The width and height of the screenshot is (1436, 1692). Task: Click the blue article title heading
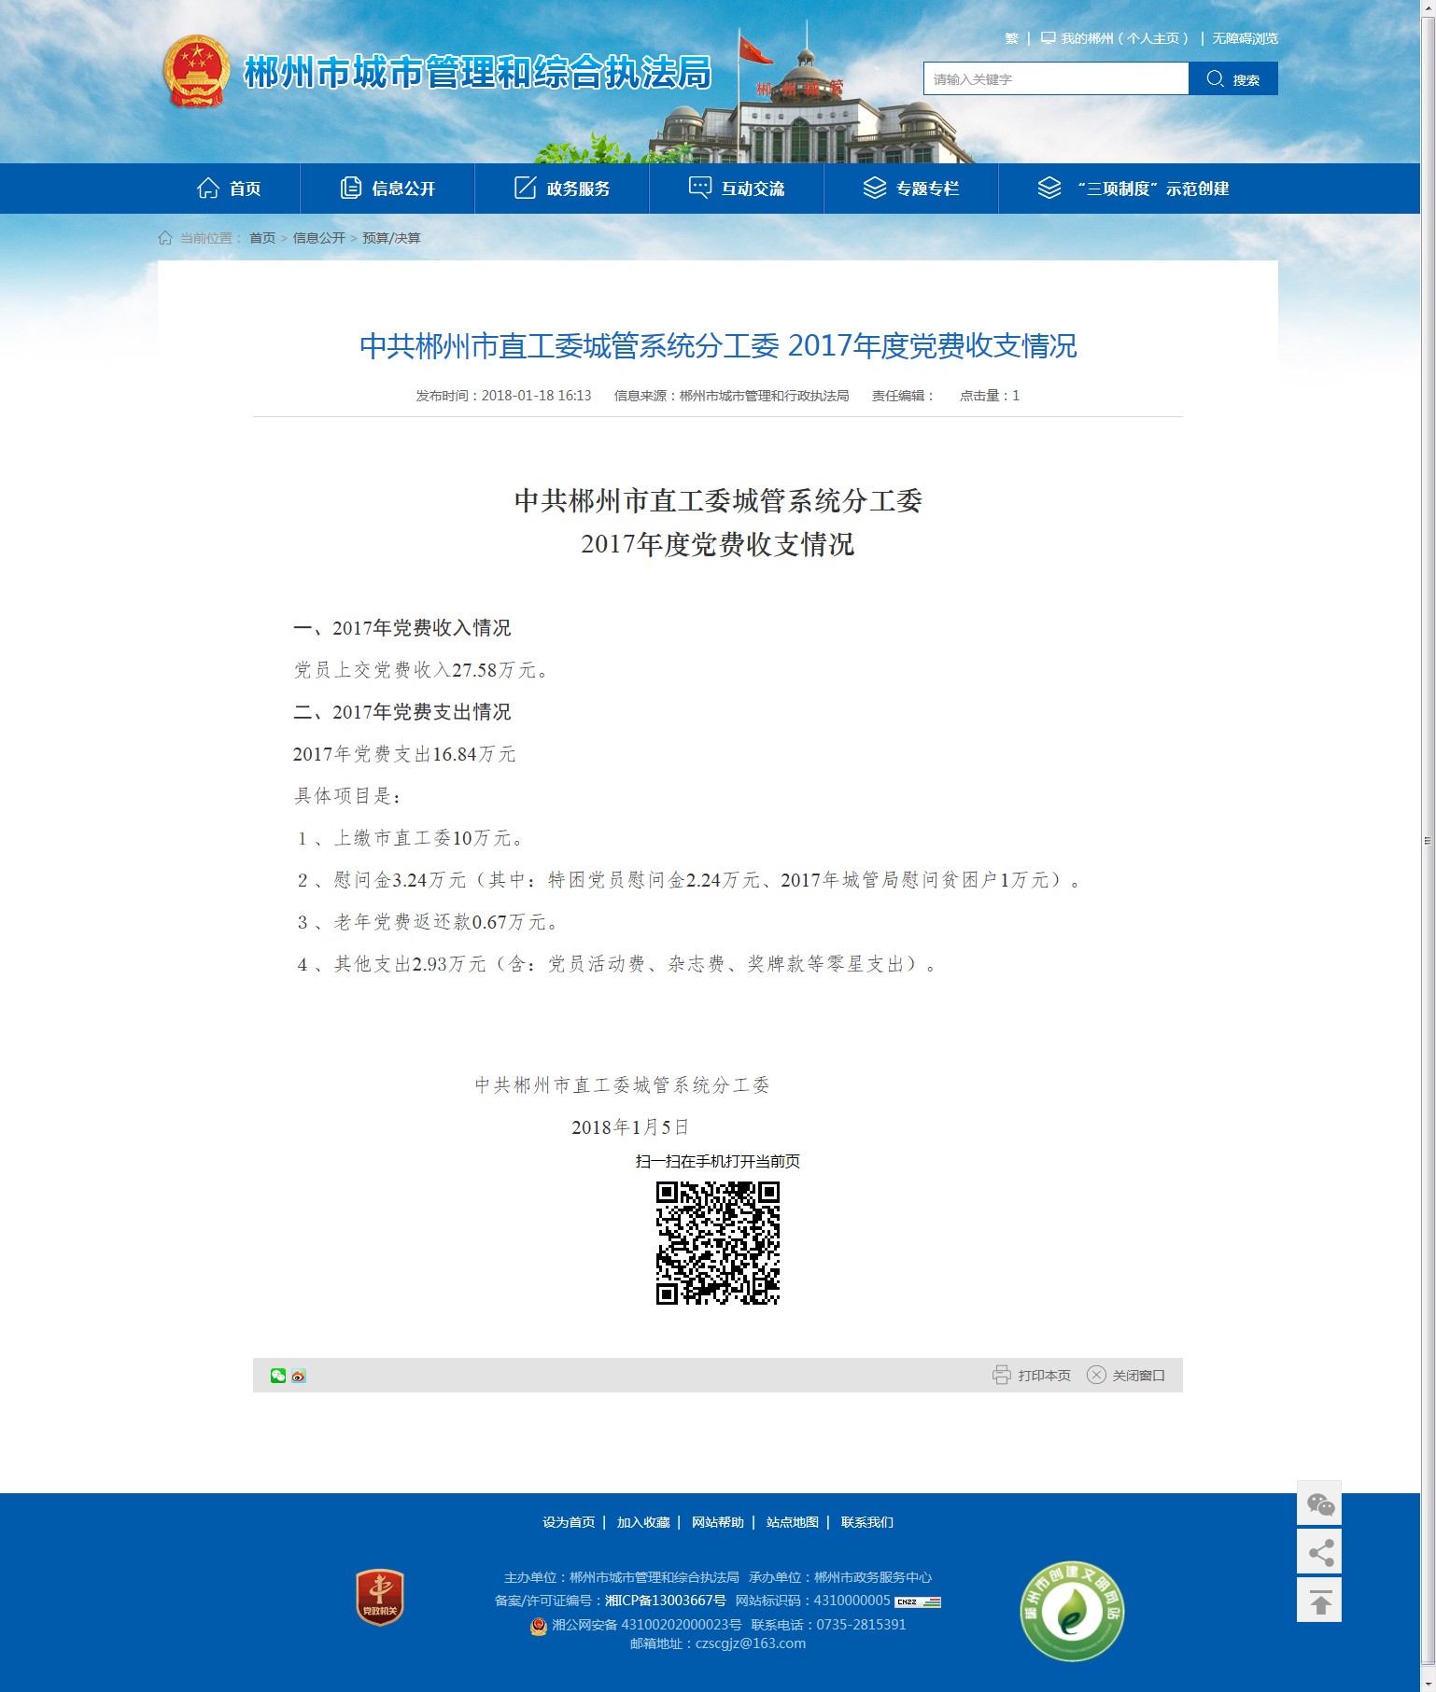[718, 346]
